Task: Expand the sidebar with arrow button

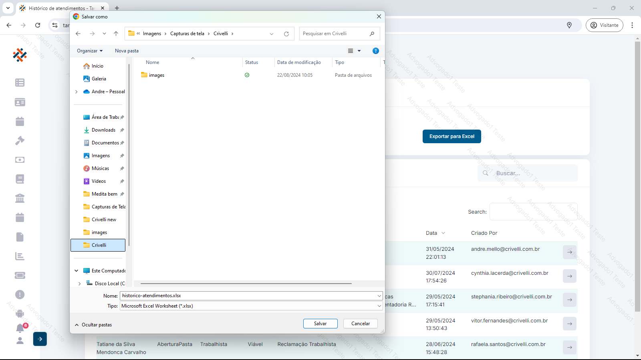Action: click(40, 339)
